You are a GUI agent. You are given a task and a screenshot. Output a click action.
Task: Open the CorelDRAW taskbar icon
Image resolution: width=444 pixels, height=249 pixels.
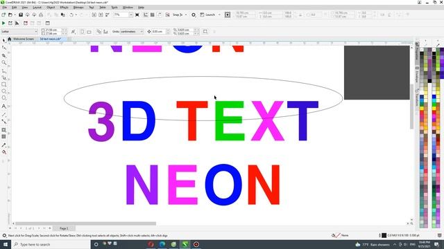click(185, 244)
